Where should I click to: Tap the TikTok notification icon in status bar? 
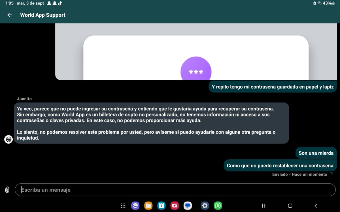(60, 3)
